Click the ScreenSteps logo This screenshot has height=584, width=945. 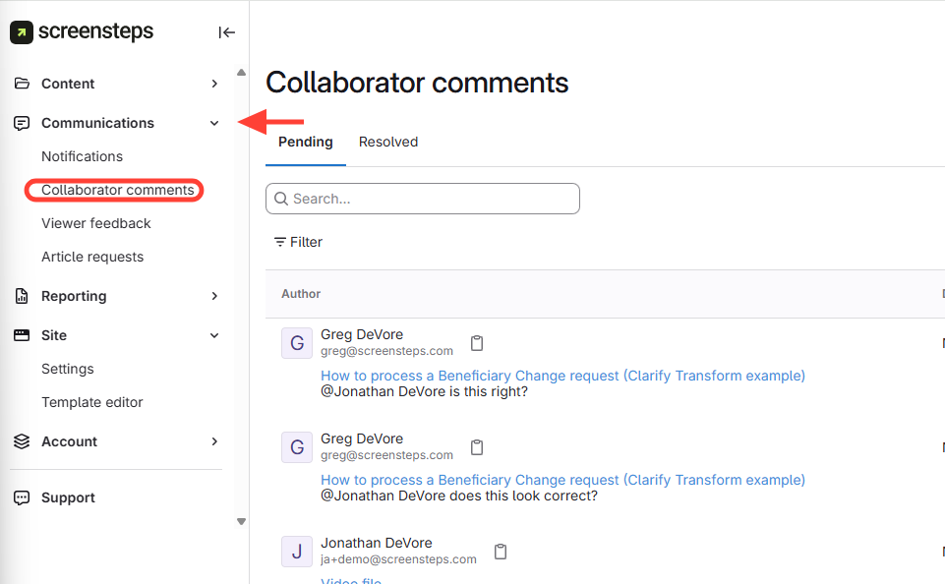click(x=83, y=31)
